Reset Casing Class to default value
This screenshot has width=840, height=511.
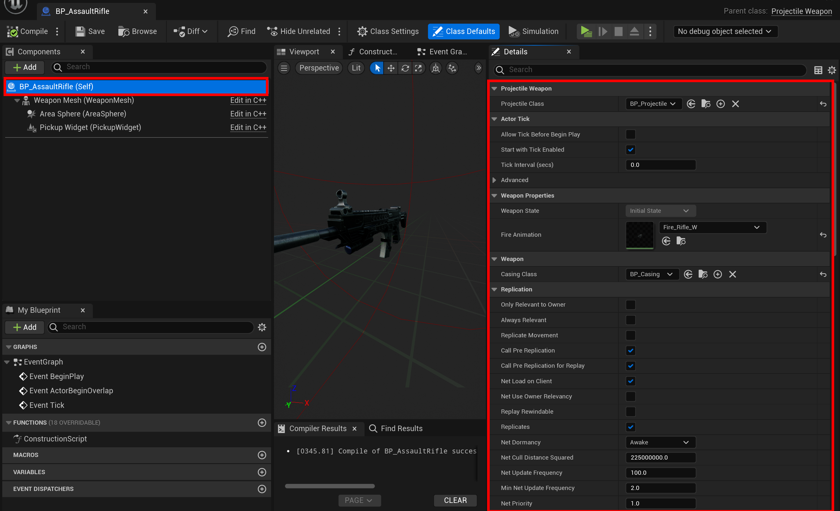[x=823, y=274]
